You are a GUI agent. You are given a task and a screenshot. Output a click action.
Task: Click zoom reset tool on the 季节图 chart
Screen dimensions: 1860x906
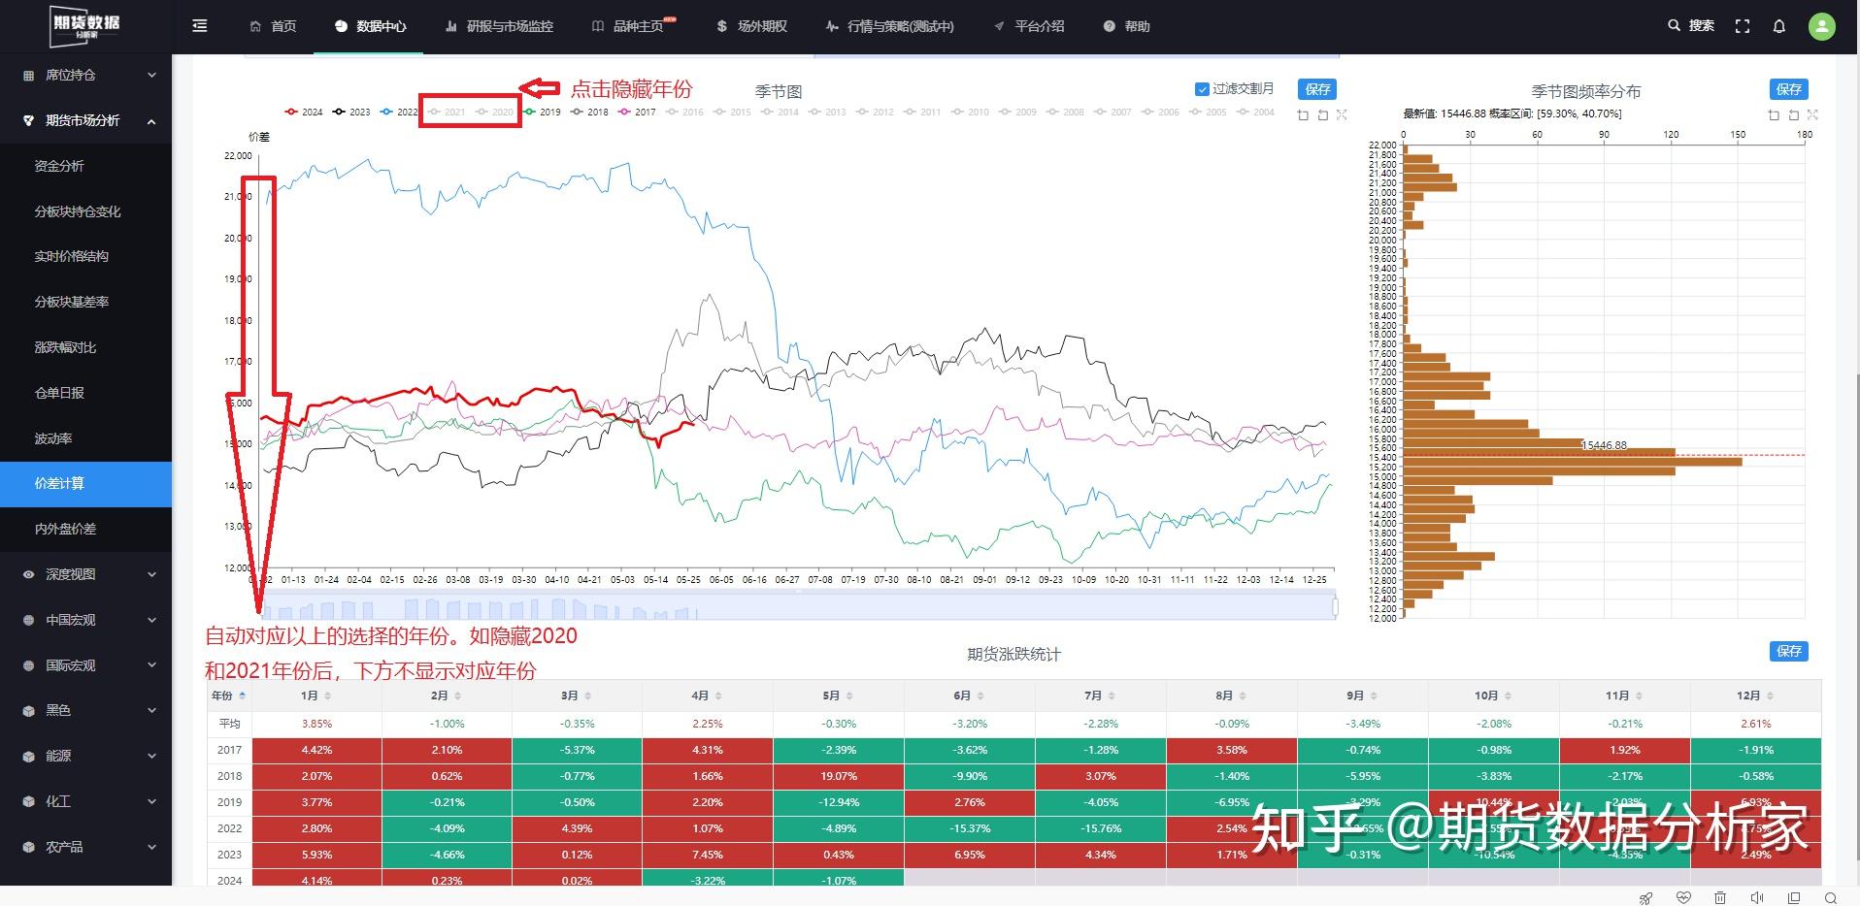point(1322,114)
